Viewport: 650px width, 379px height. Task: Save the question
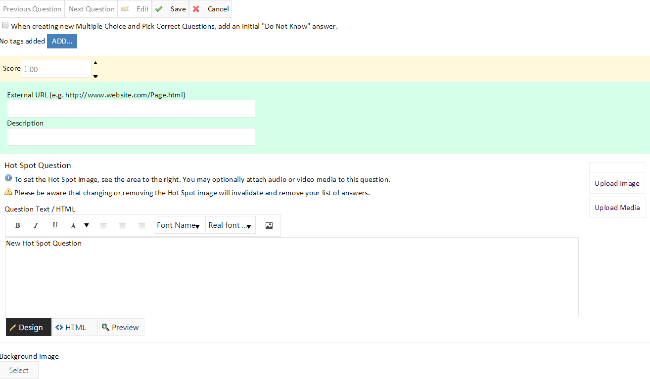click(x=171, y=9)
